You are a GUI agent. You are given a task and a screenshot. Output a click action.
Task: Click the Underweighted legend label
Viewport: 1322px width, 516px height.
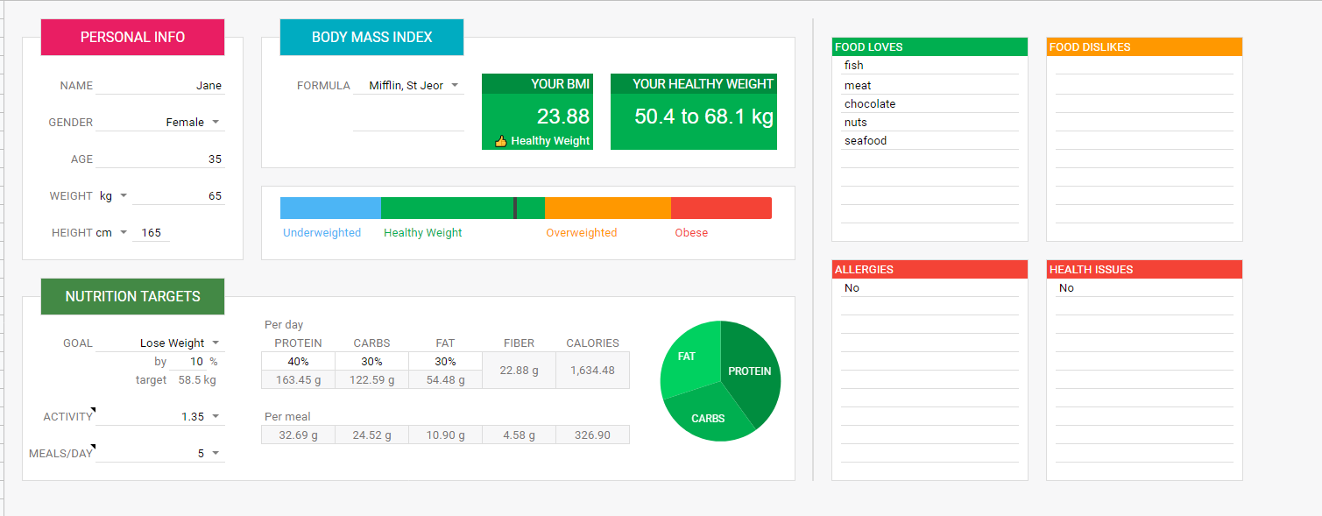(322, 233)
